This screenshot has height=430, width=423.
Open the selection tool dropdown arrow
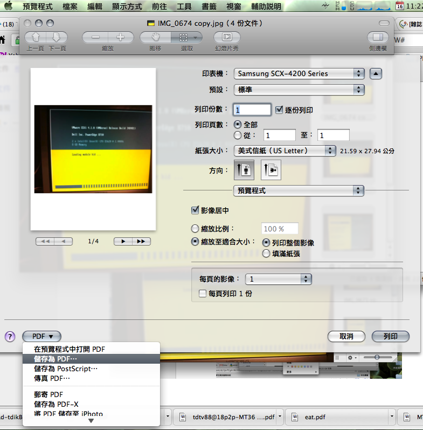(x=196, y=38)
